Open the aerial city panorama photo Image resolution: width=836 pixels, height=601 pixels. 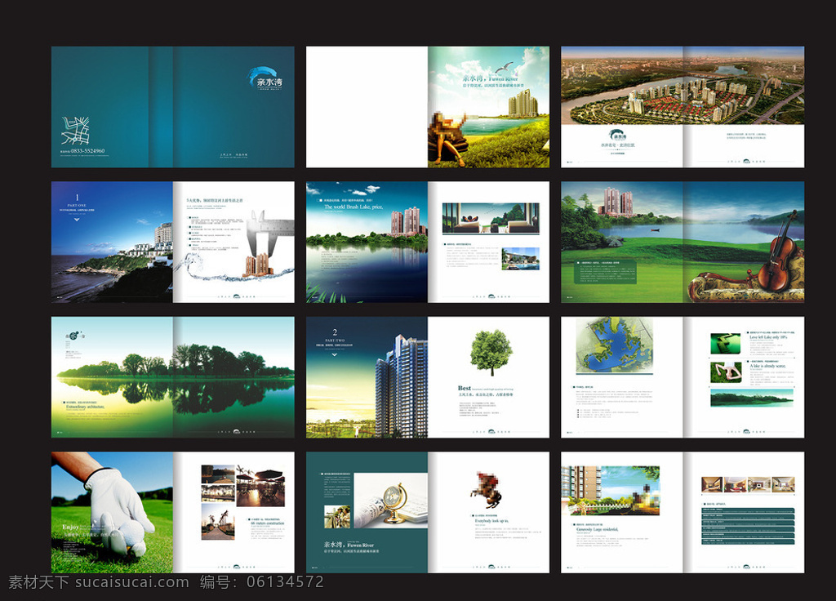click(683, 85)
